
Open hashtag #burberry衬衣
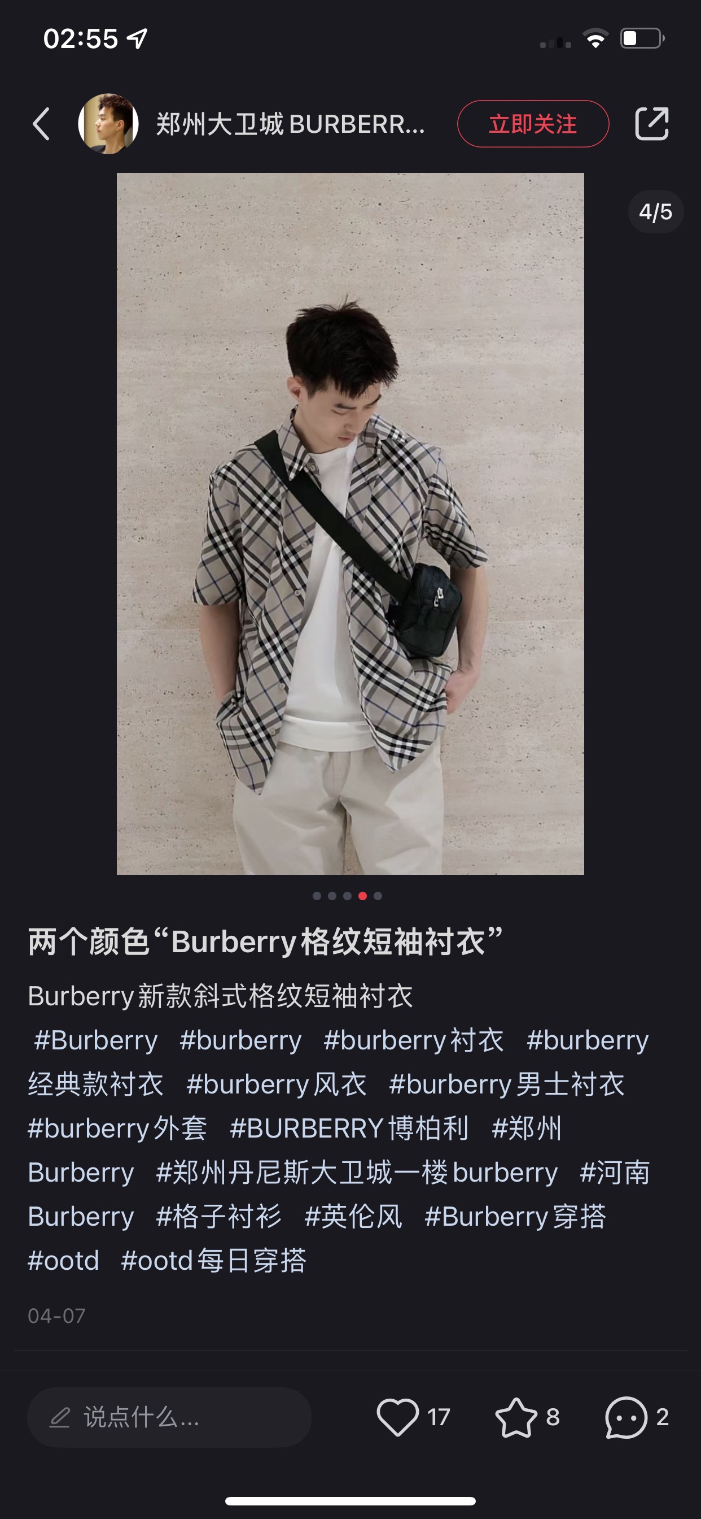tap(414, 1040)
